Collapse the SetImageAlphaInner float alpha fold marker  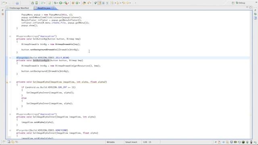[10, 130]
